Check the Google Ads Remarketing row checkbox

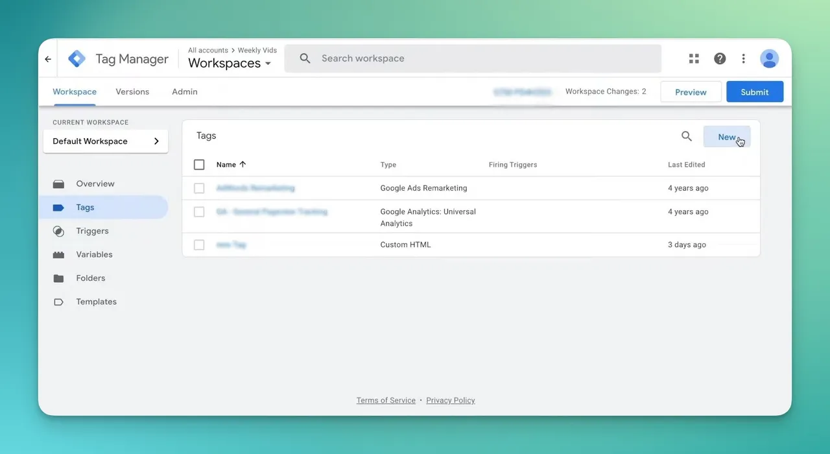[x=199, y=188]
